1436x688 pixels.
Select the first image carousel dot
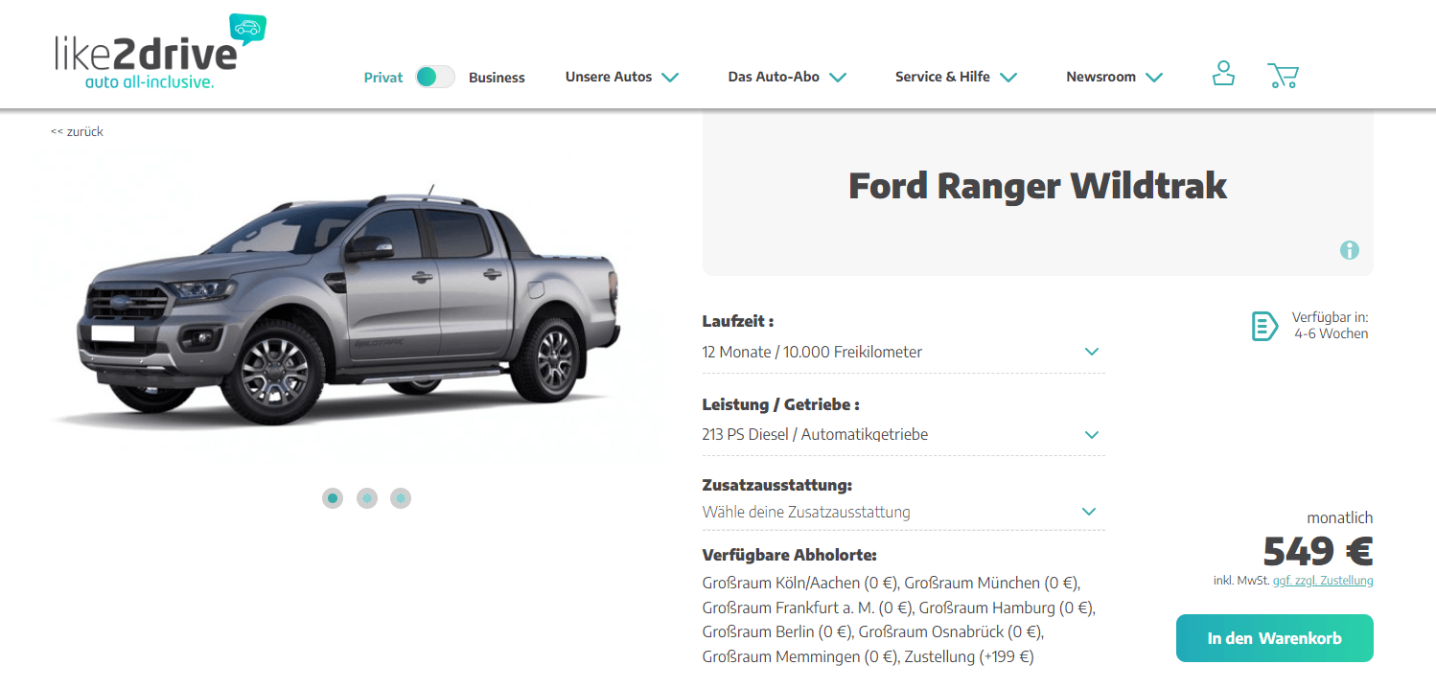click(333, 498)
